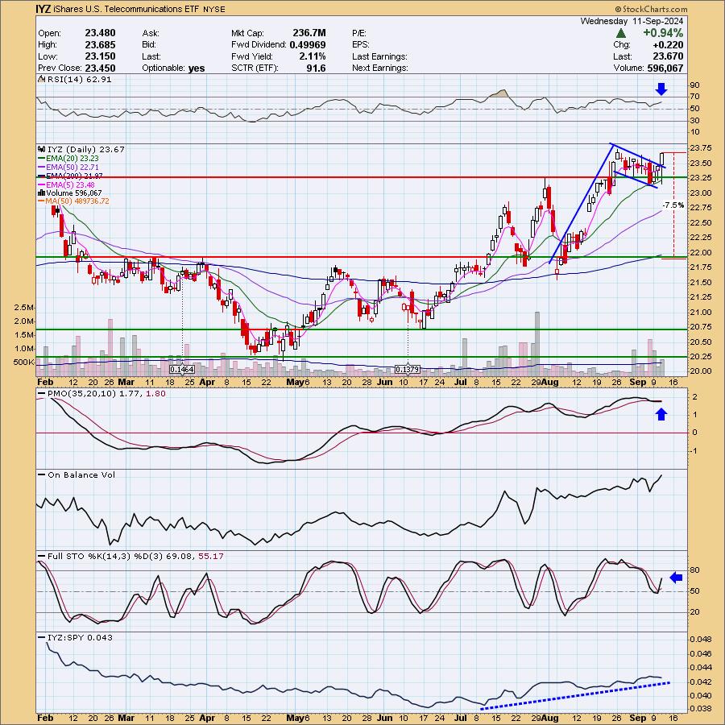This screenshot has width=725, height=725.
Task: Click the green up-triangle change indicator
Action: tap(621, 33)
